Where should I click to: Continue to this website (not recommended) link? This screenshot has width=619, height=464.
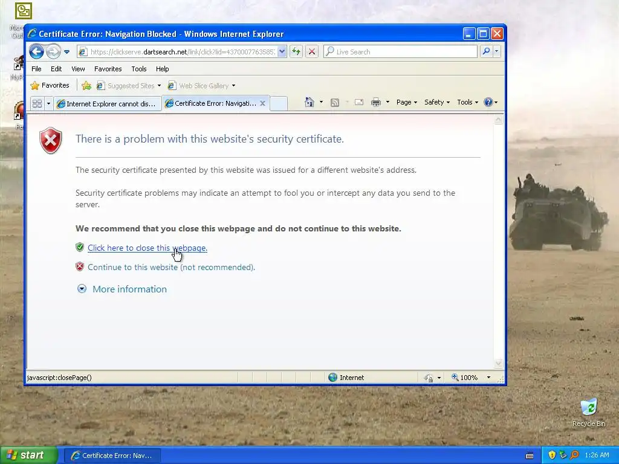[x=171, y=267]
